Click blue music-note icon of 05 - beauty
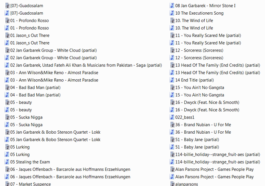The image size is (265, 186). coord(7,110)
